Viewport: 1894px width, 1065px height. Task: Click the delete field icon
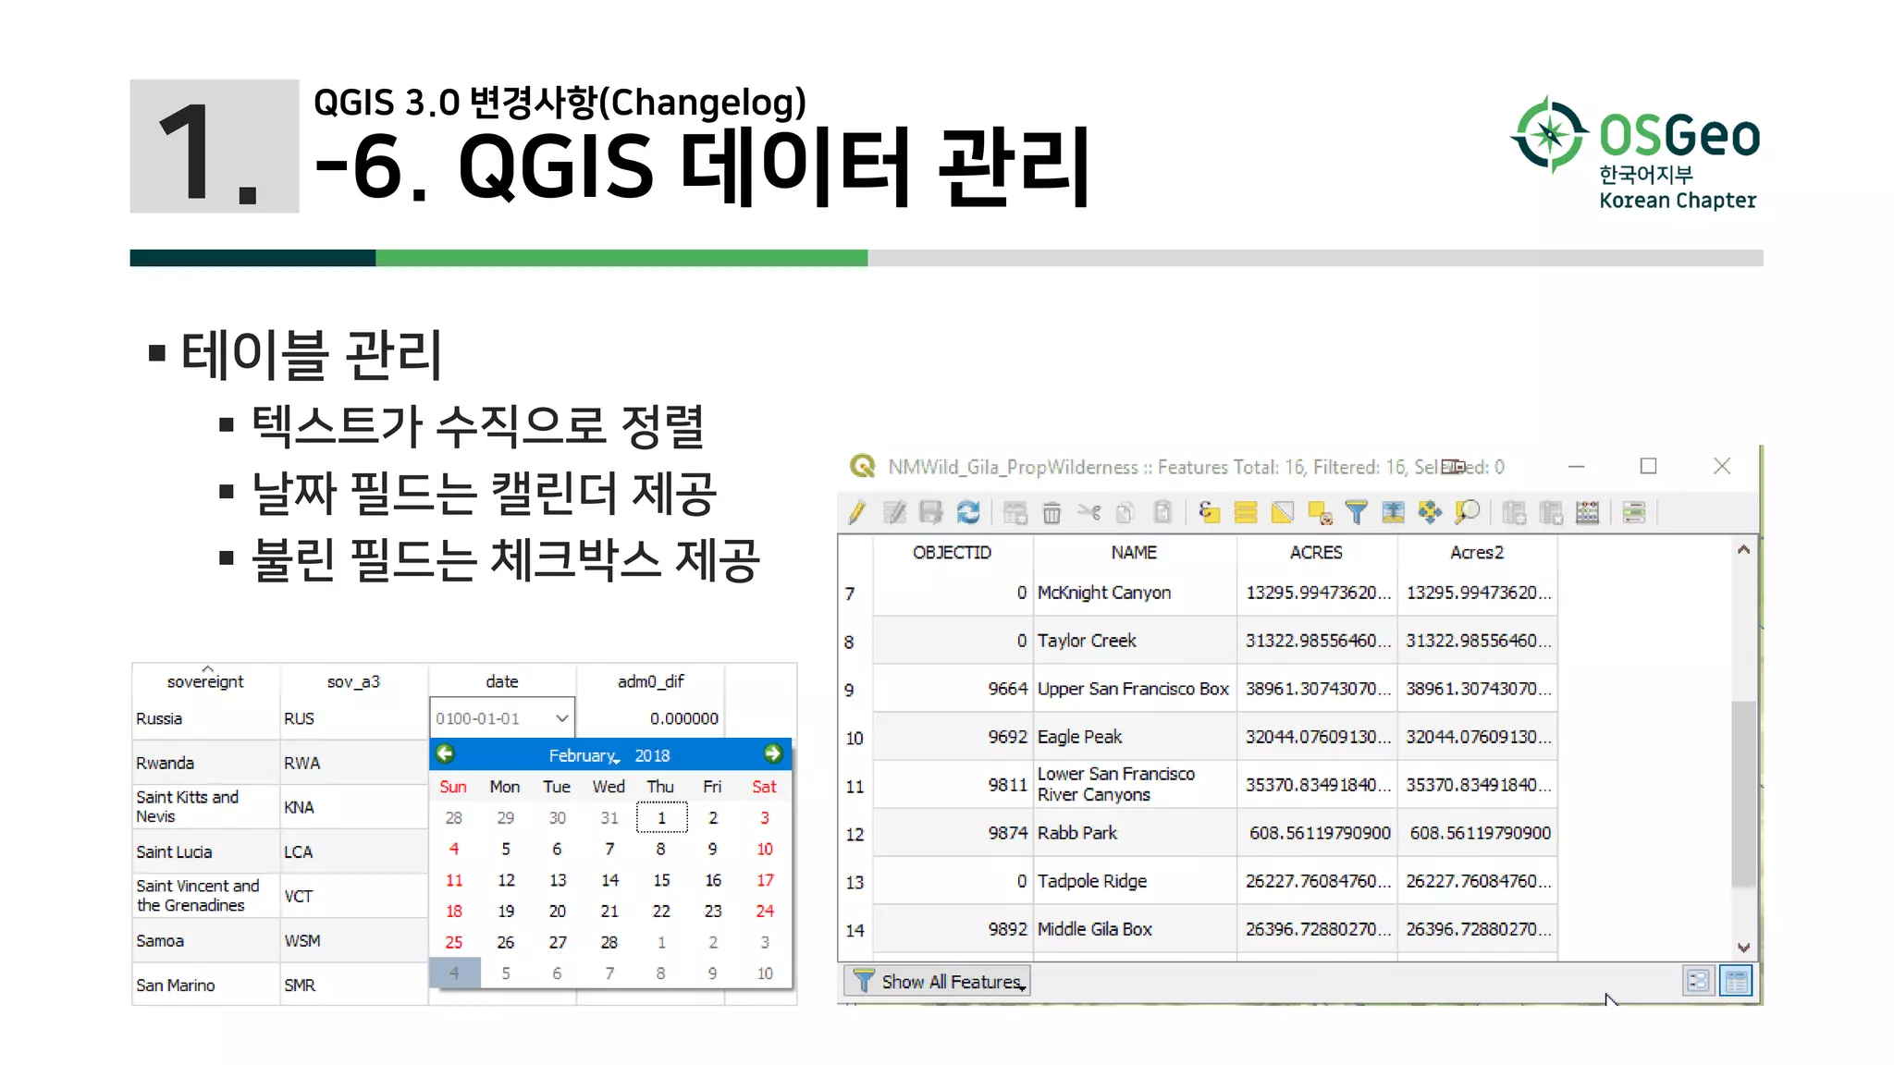pos(1551,512)
